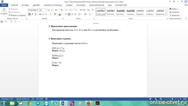Decrease font size with A-down icon
188x106 pixels.
pyautogui.click(x=52, y=10)
